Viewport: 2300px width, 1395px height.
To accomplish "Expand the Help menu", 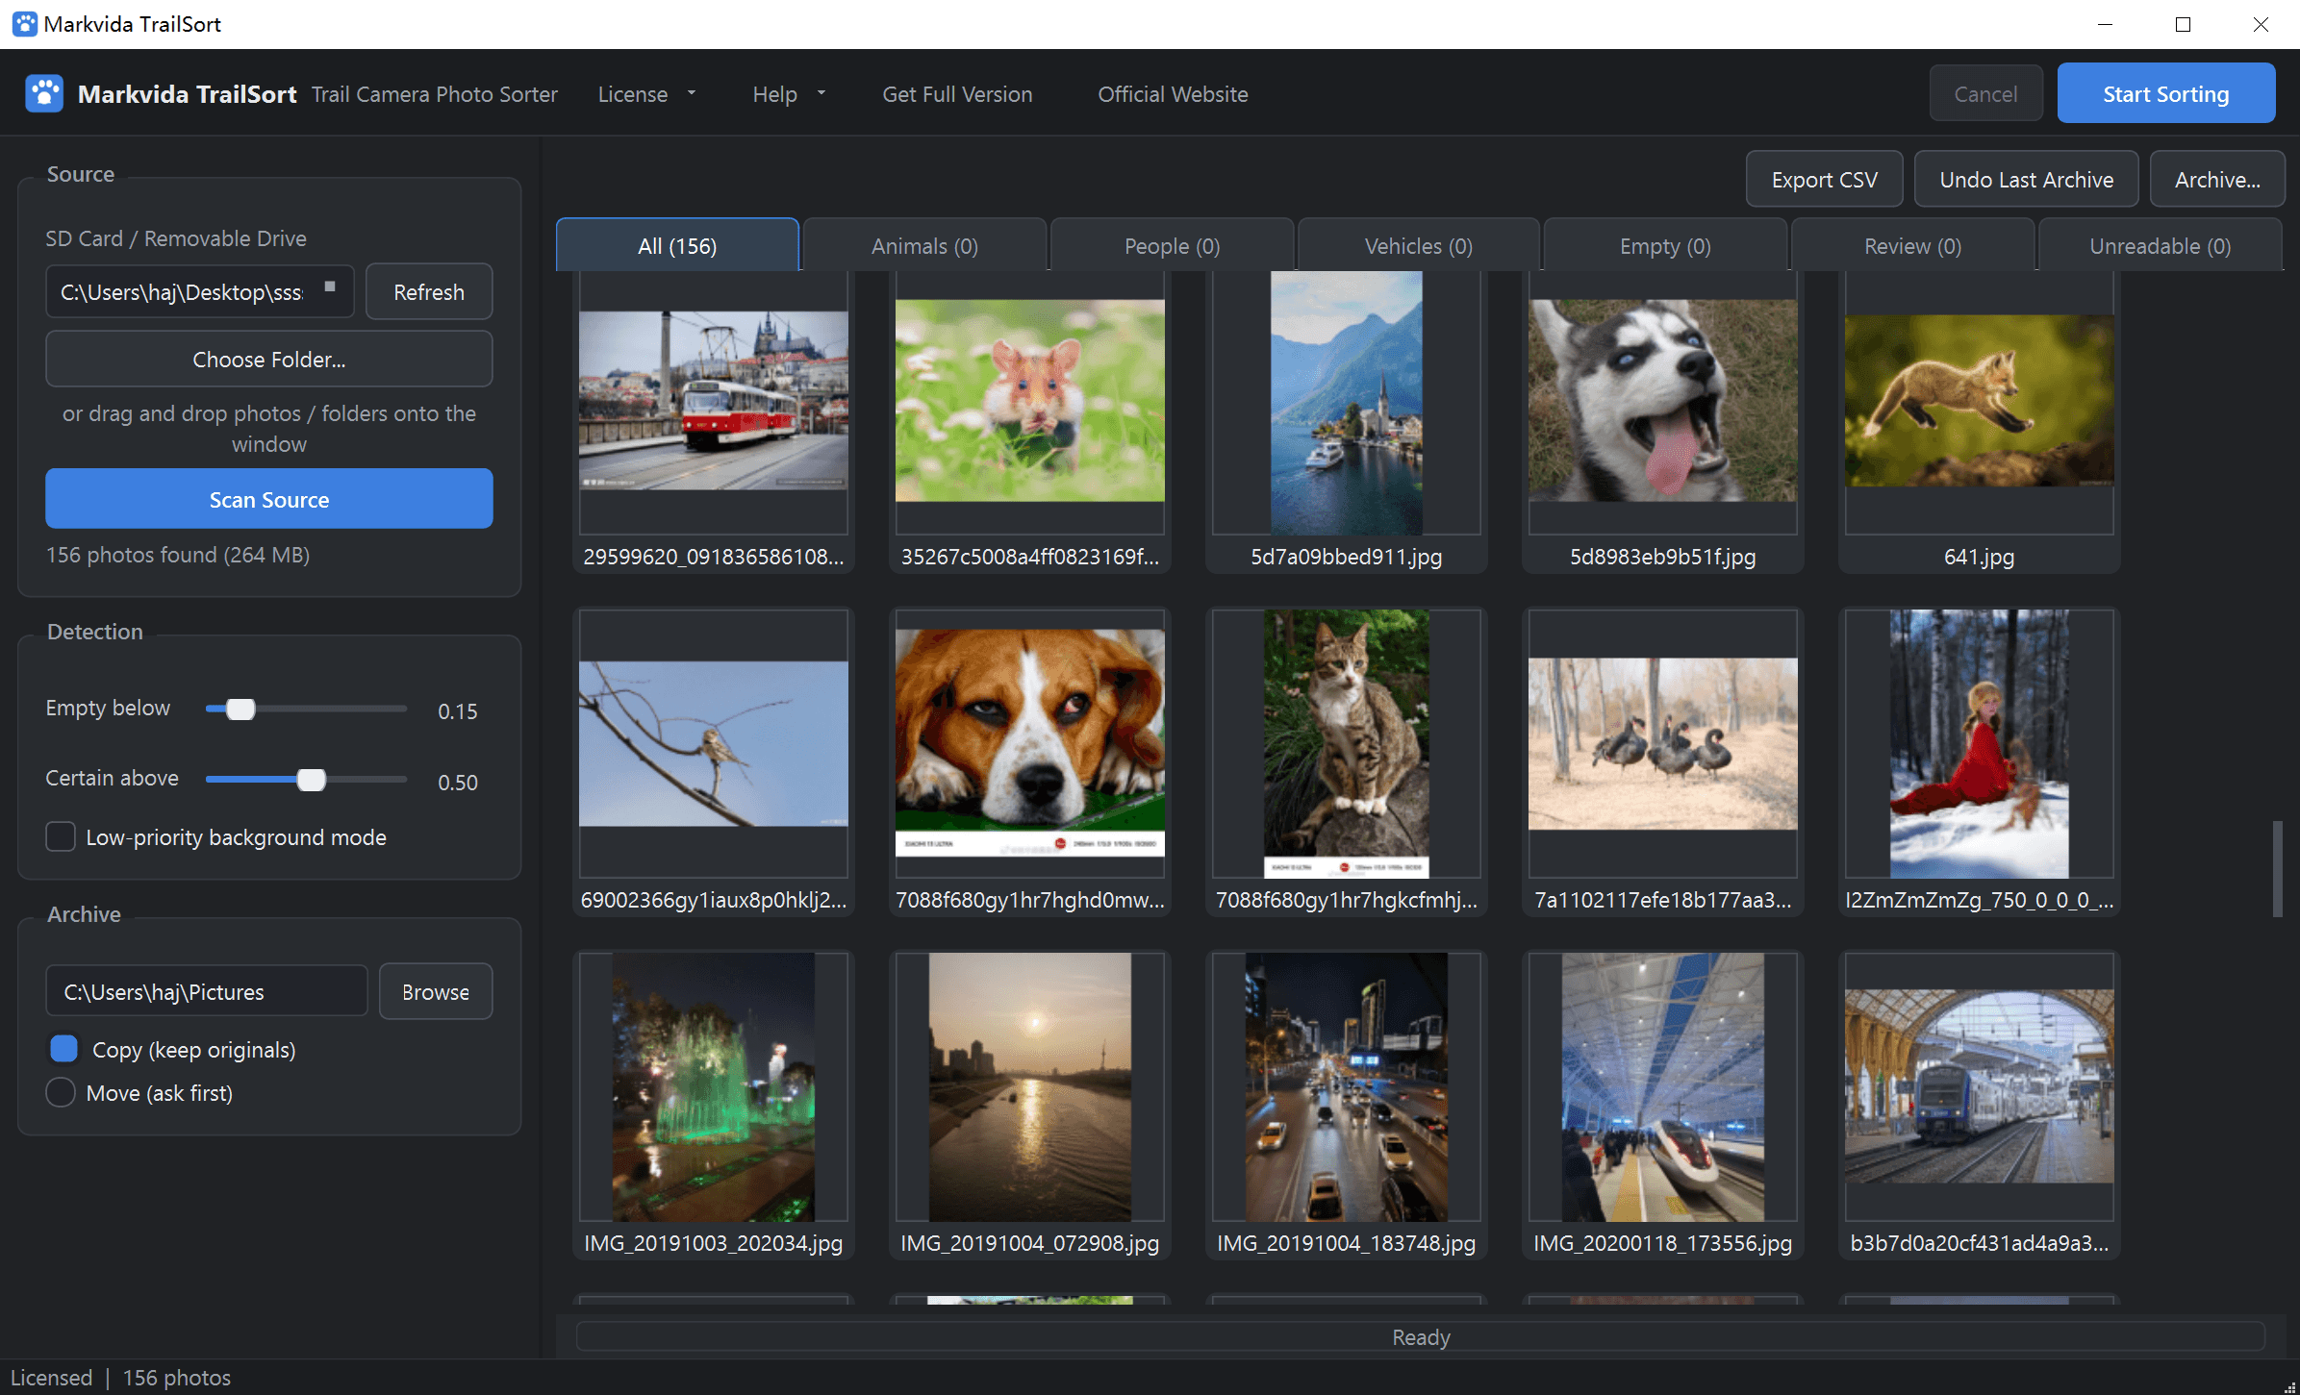I will [x=789, y=94].
